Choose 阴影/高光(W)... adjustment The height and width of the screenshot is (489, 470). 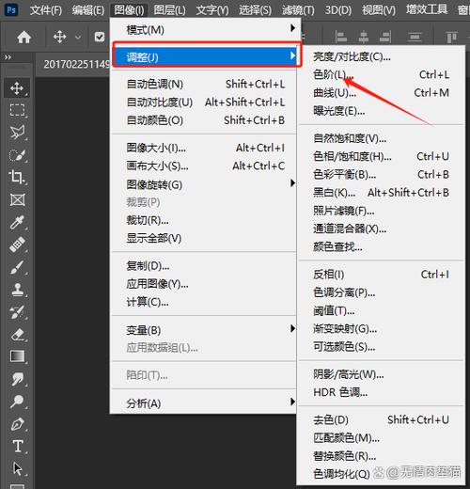tap(381, 374)
